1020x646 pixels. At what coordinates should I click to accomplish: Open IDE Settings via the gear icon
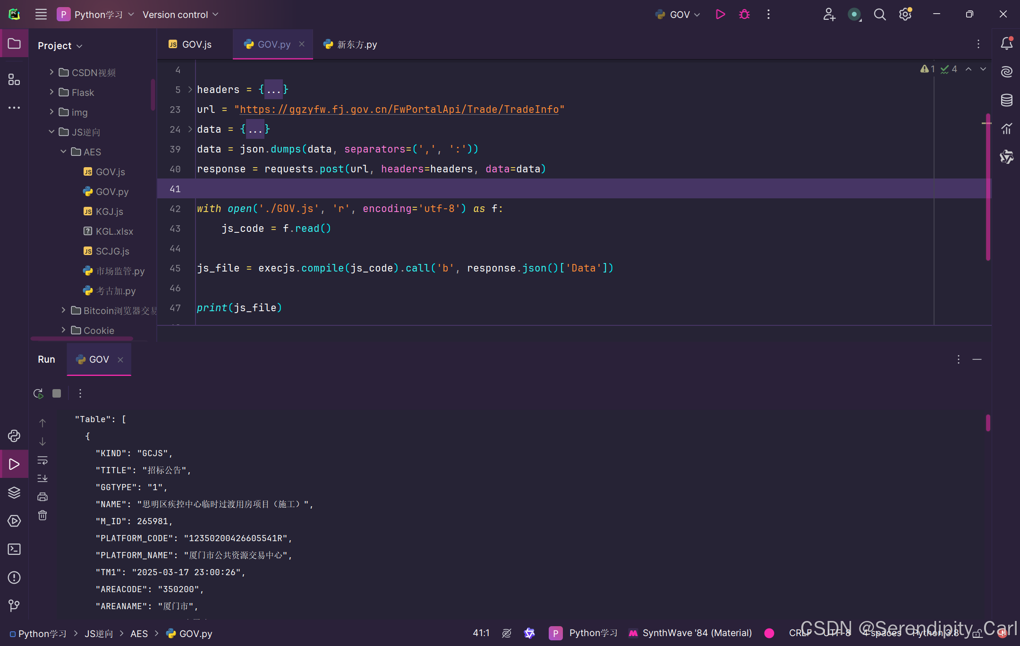(x=905, y=14)
